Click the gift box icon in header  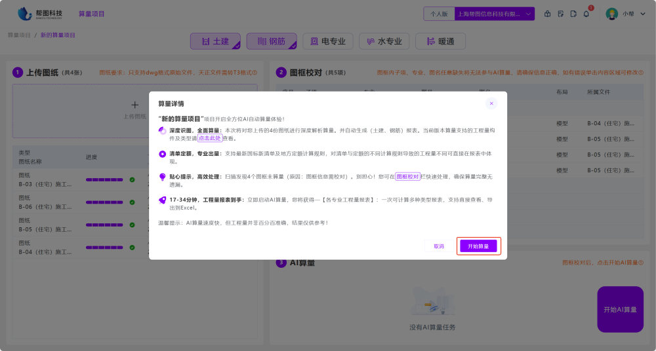(548, 14)
